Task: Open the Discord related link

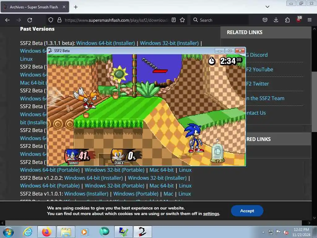Action: click(257, 55)
